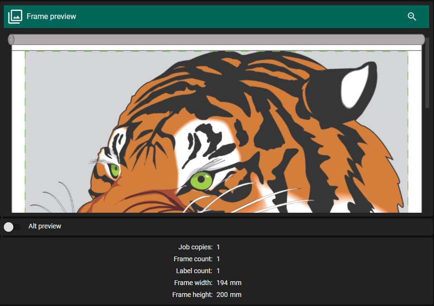This screenshot has width=434, height=306.
Task: Click the zoom out magnifier icon
Action: pos(412,17)
